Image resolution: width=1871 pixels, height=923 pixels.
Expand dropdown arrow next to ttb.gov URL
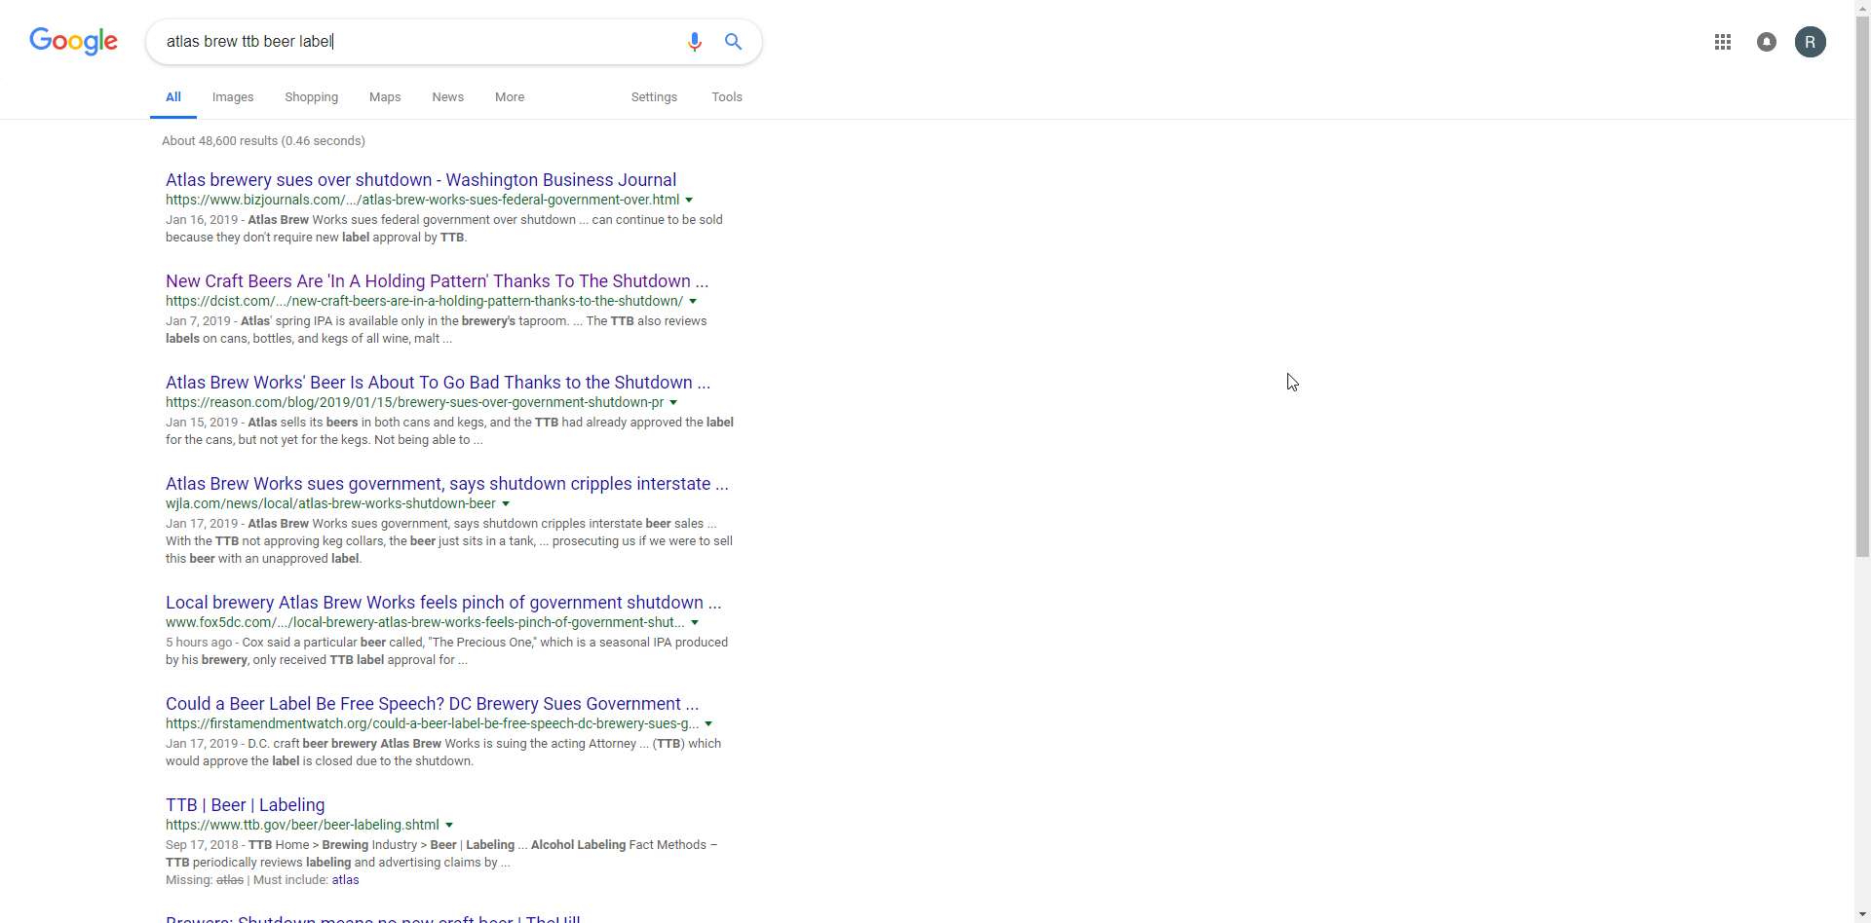449,826
